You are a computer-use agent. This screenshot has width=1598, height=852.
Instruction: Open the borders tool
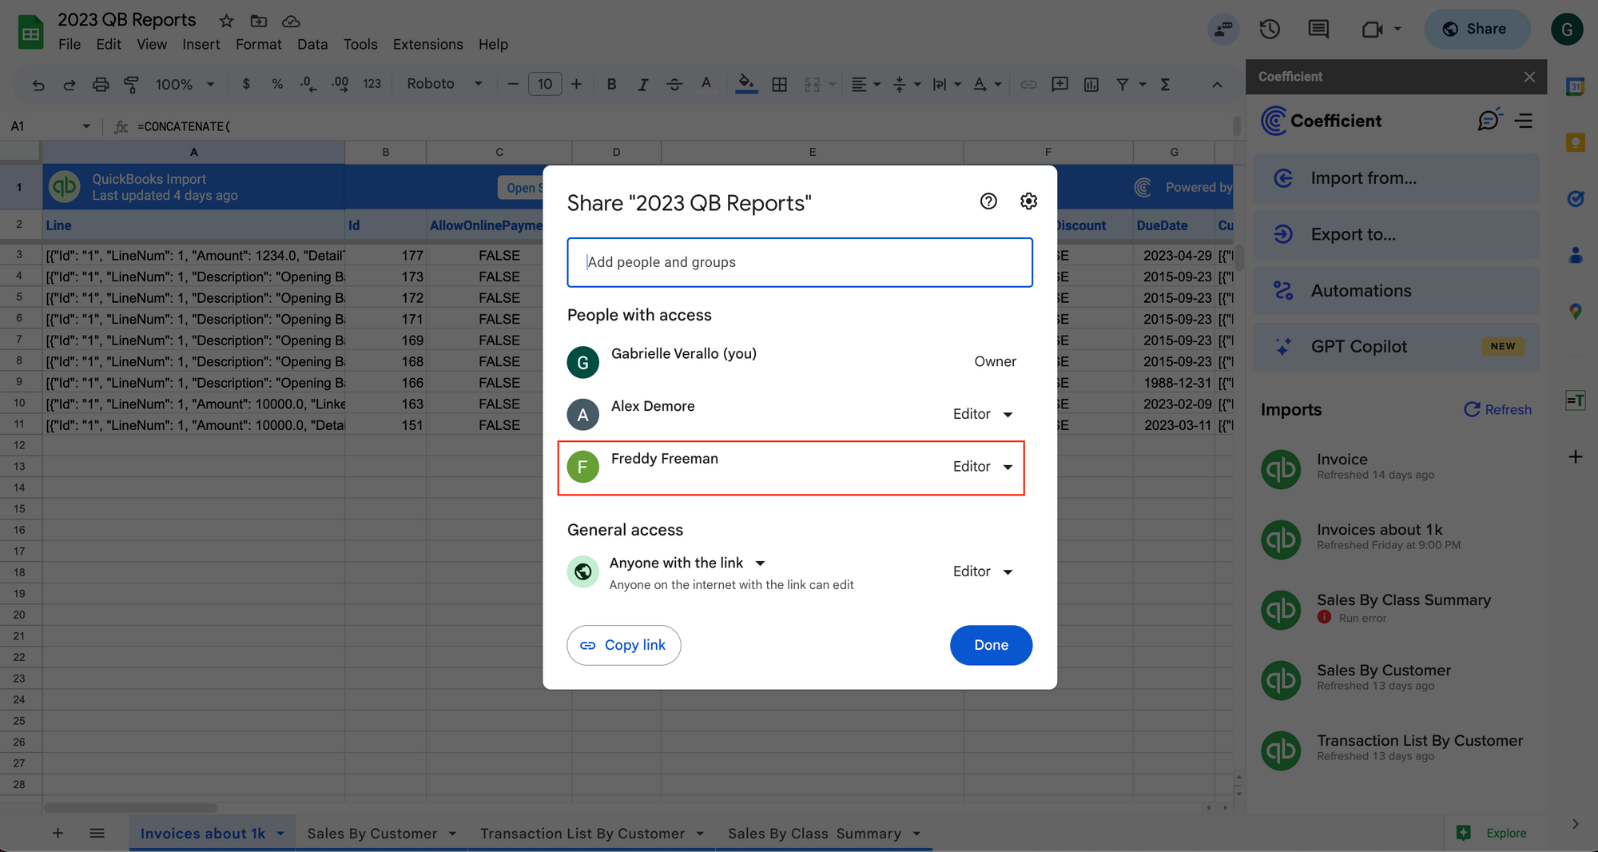779,84
